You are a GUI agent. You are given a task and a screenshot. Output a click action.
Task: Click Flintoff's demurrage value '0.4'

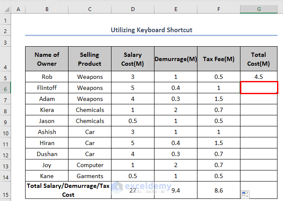pyautogui.click(x=176, y=88)
